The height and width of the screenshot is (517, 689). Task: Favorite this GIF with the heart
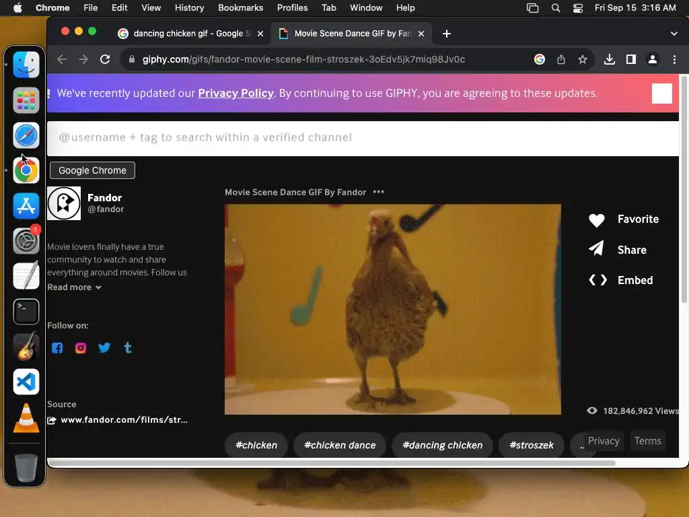(597, 219)
